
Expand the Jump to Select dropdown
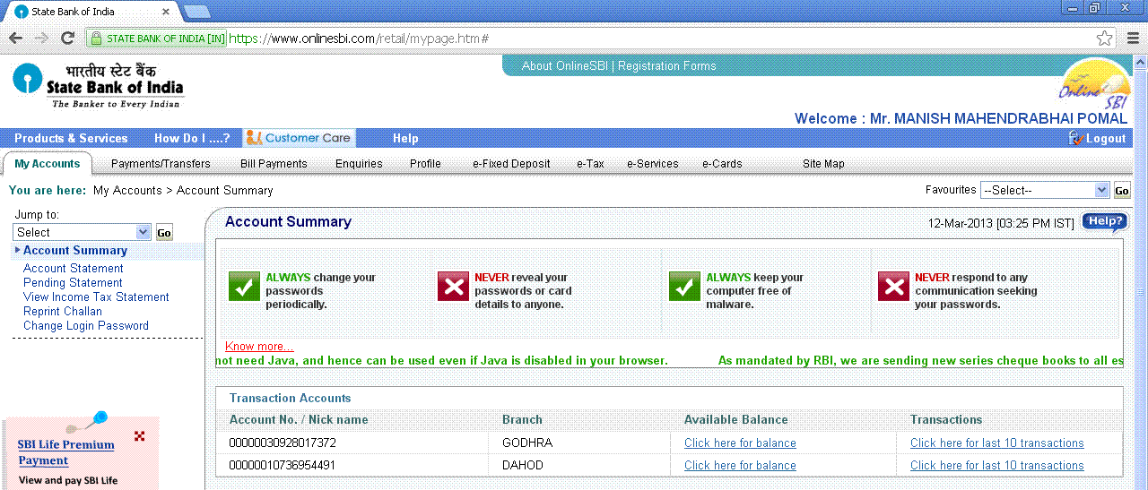click(83, 232)
